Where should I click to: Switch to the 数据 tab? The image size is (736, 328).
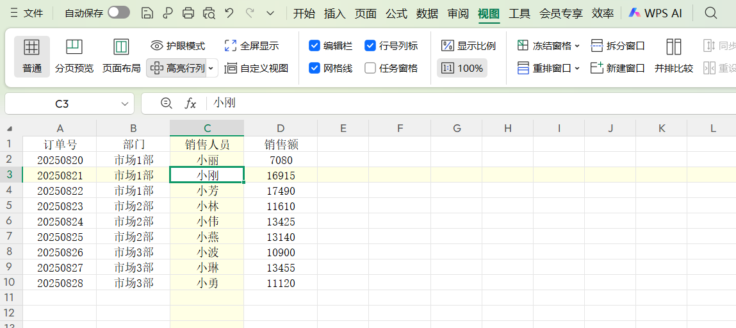pos(427,13)
